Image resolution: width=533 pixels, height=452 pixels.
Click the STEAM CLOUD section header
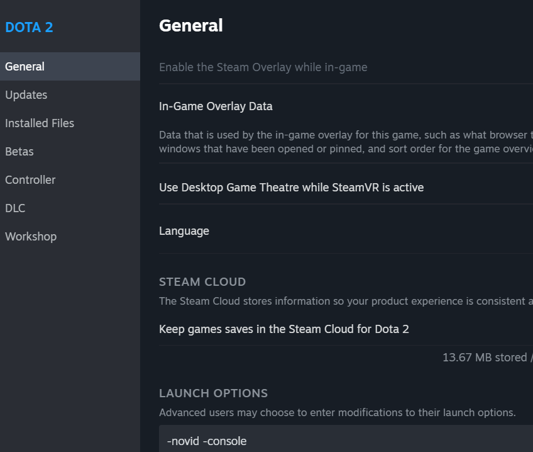pyautogui.click(x=202, y=281)
